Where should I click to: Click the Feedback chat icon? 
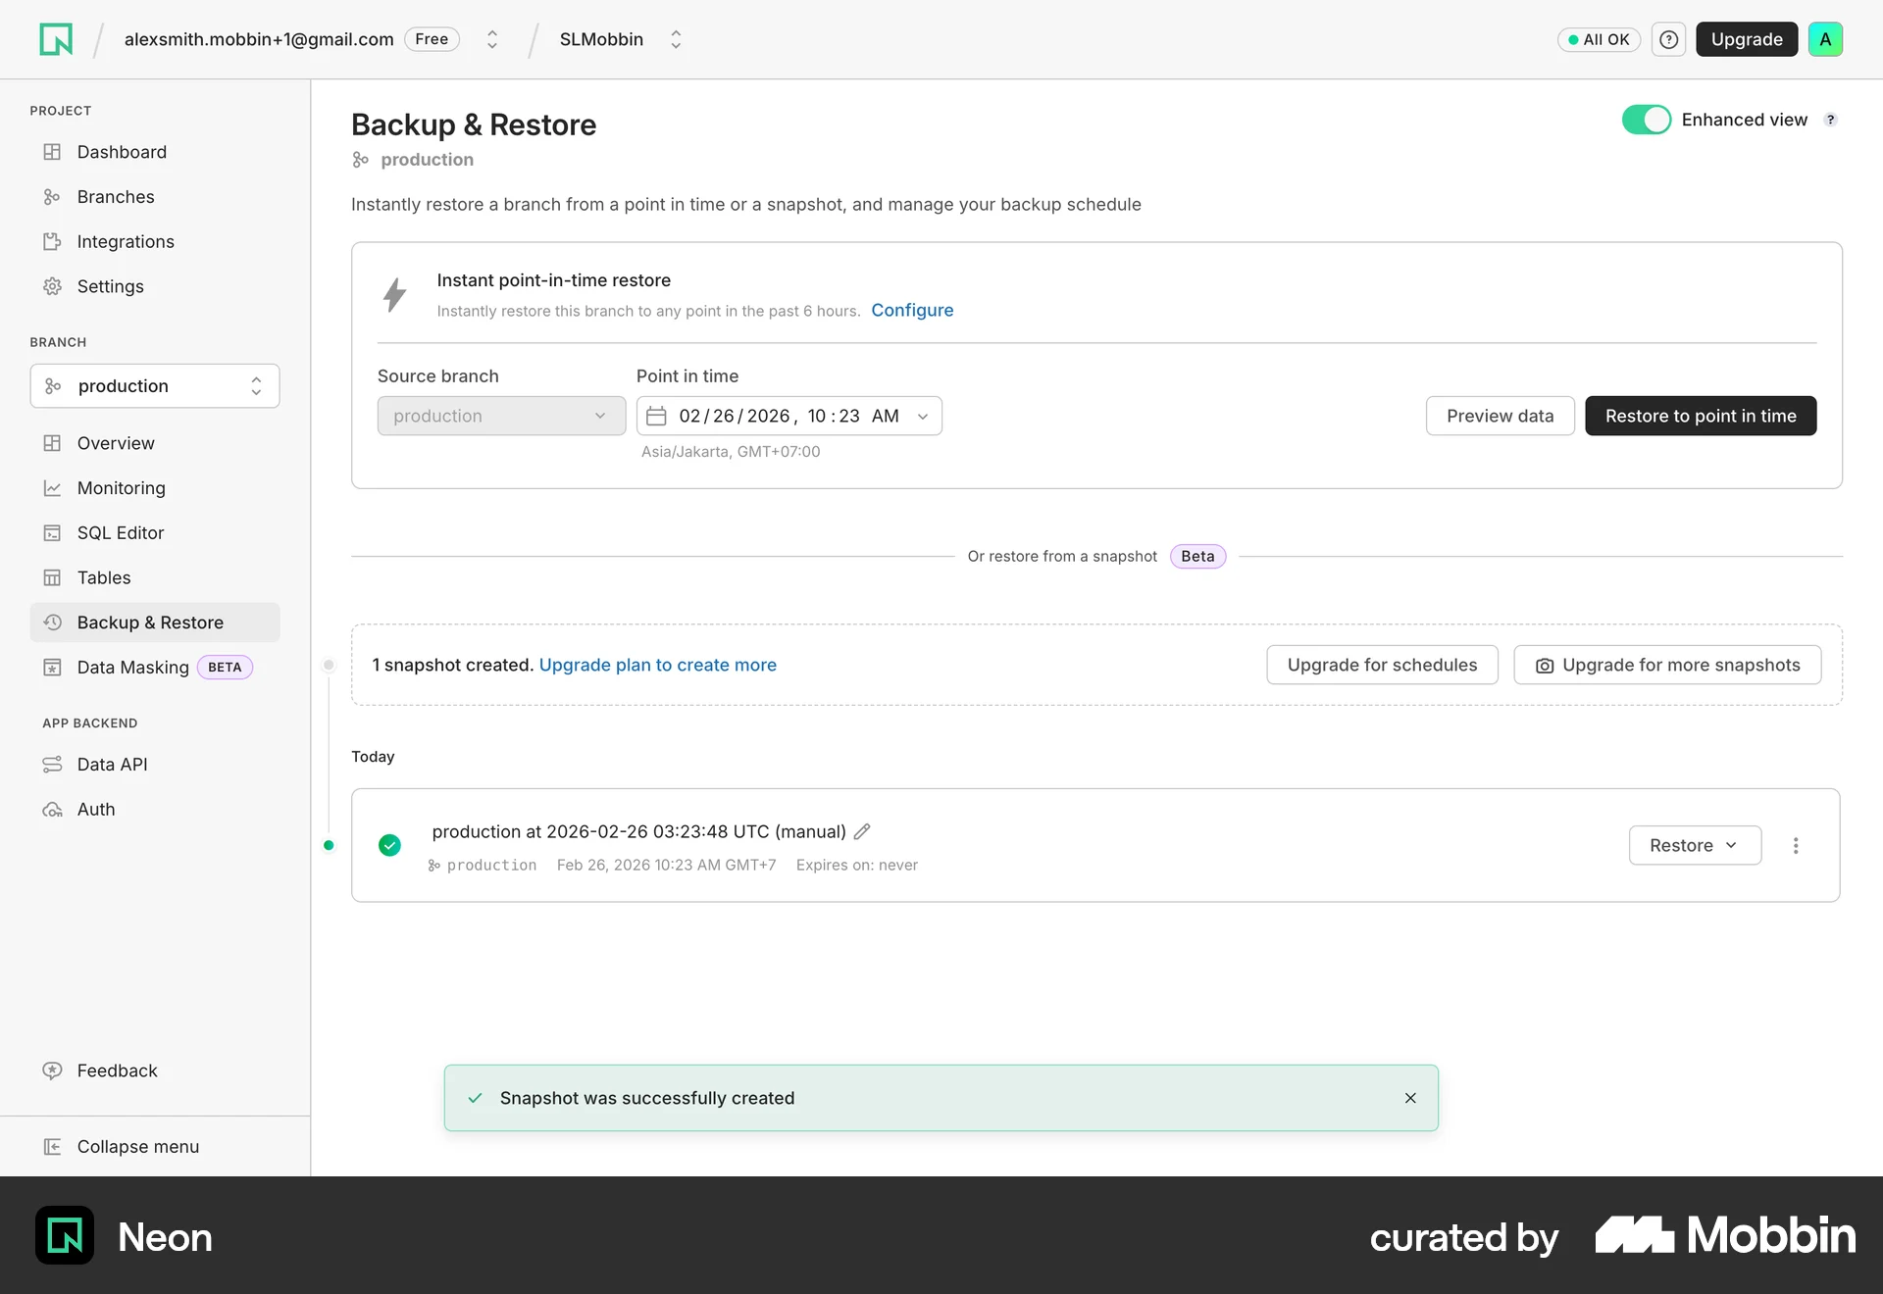click(52, 1070)
